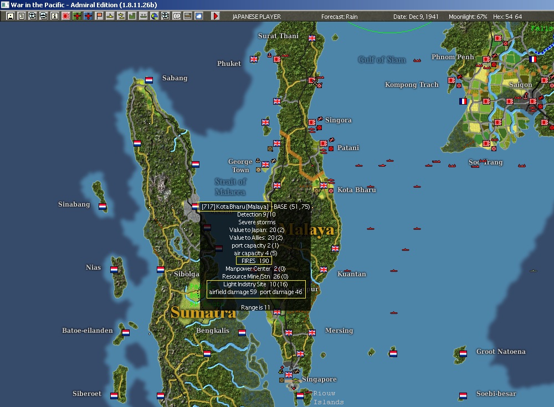Image resolution: width=554 pixels, height=407 pixels.
Task: Click the 'Moonlight: 67%' status text
Action: click(x=468, y=17)
